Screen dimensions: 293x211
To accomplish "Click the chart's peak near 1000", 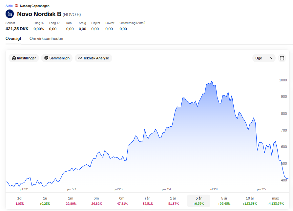I will (x=212, y=81).
